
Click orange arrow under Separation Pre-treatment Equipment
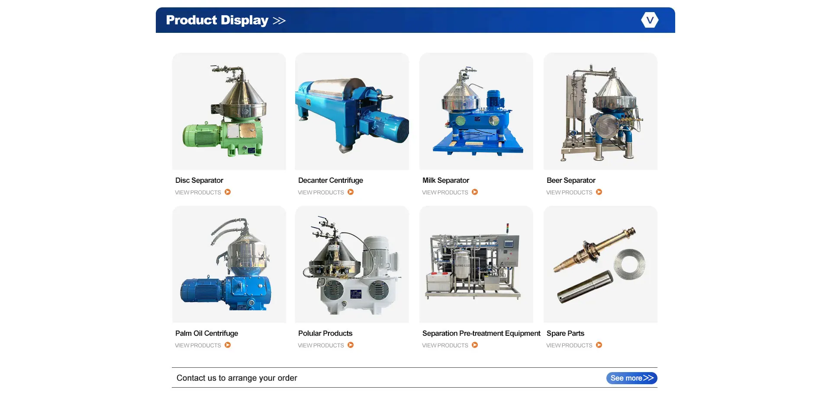(x=475, y=345)
